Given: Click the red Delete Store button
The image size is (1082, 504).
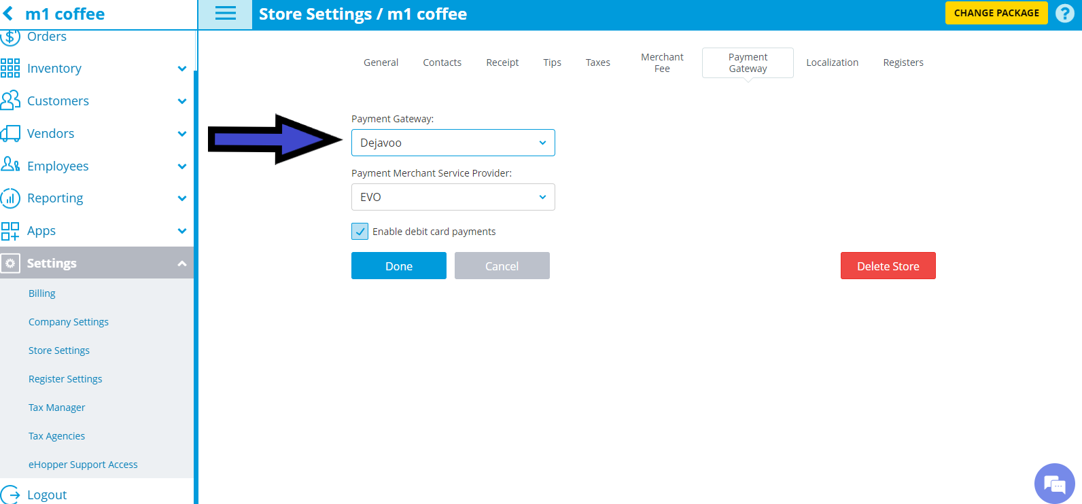Looking at the screenshot, I should click(x=888, y=266).
